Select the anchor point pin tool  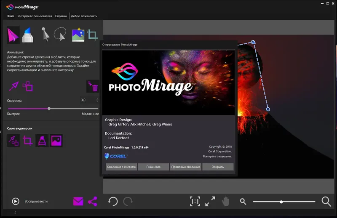(x=45, y=35)
